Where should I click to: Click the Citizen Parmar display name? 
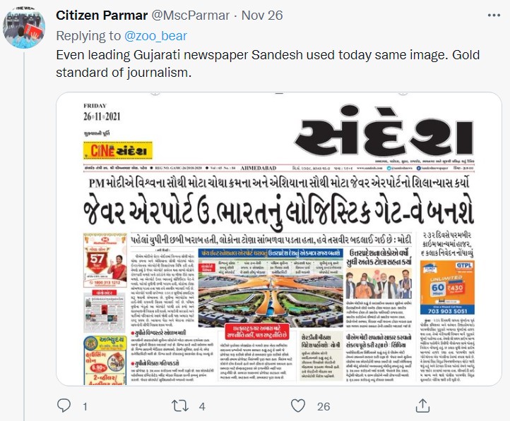[102, 16]
